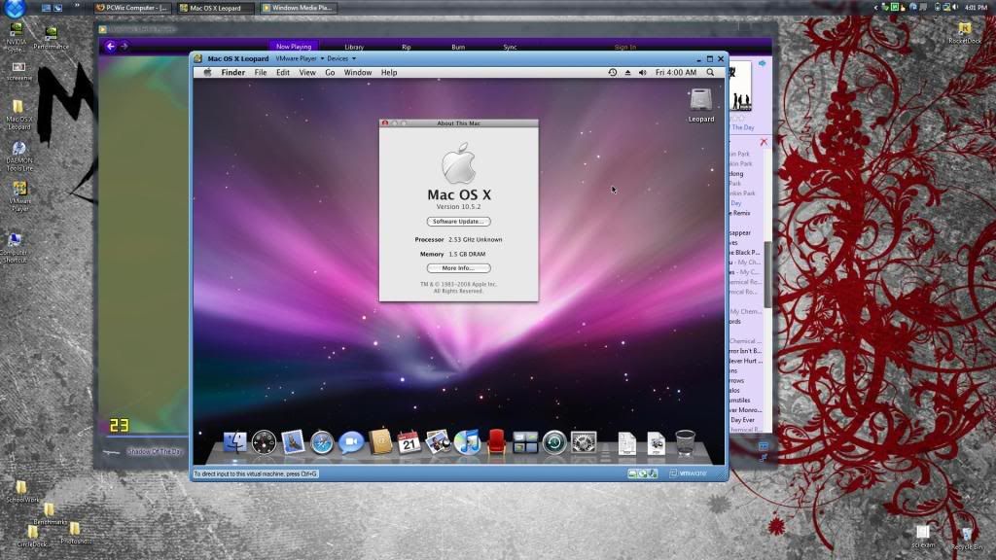Open Address Book in the dock

pos(380,442)
